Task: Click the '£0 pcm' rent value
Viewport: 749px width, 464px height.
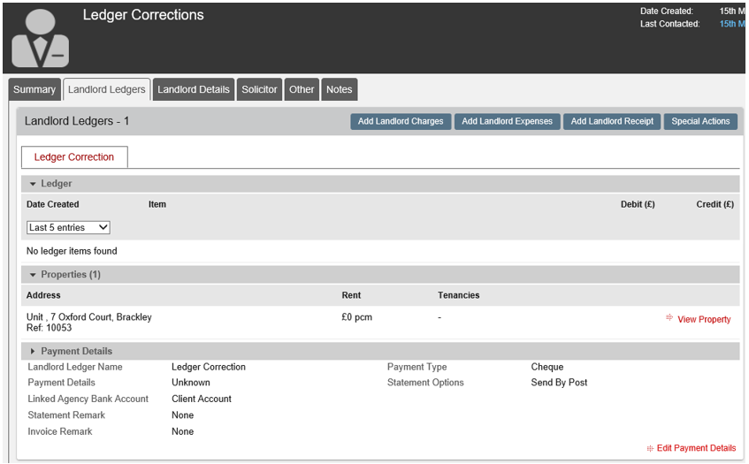Action: pos(357,317)
